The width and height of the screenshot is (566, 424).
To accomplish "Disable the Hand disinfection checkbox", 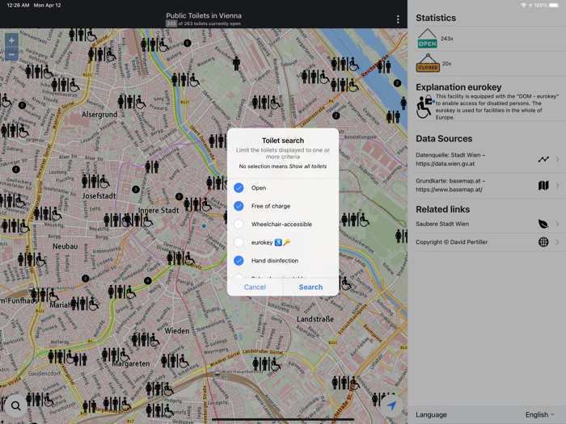I will (x=239, y=261).
